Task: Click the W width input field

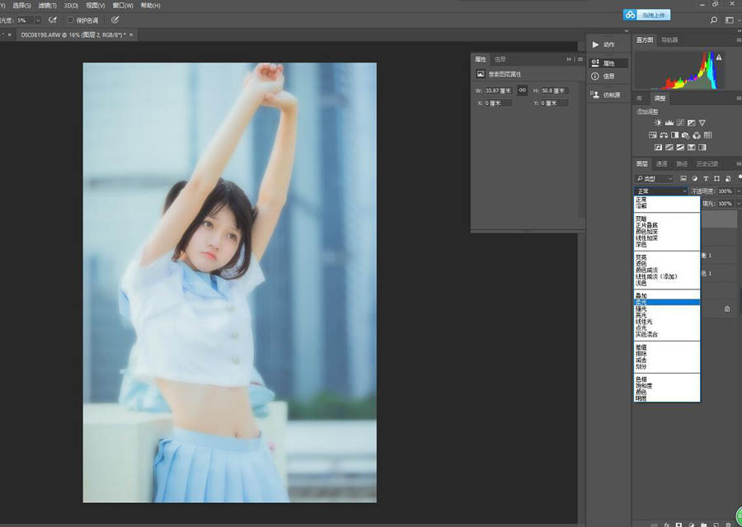Action: (x=498, y=90)
